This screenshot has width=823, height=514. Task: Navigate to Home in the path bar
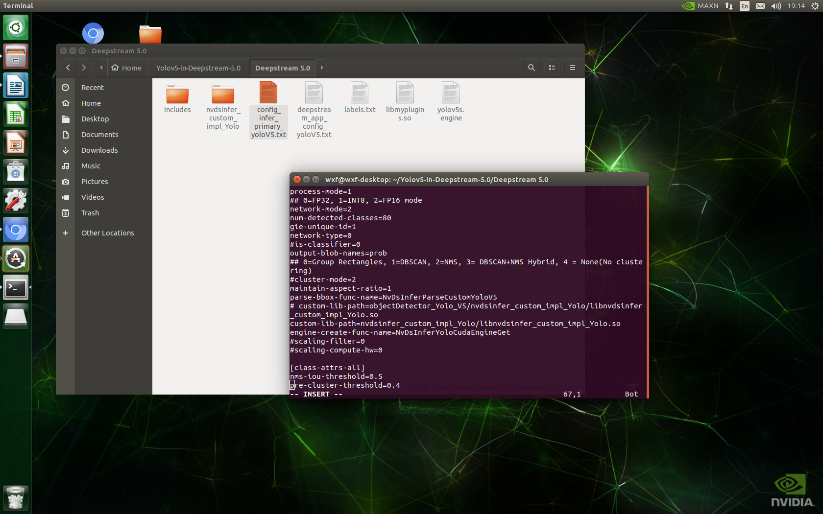click(127, 68)
